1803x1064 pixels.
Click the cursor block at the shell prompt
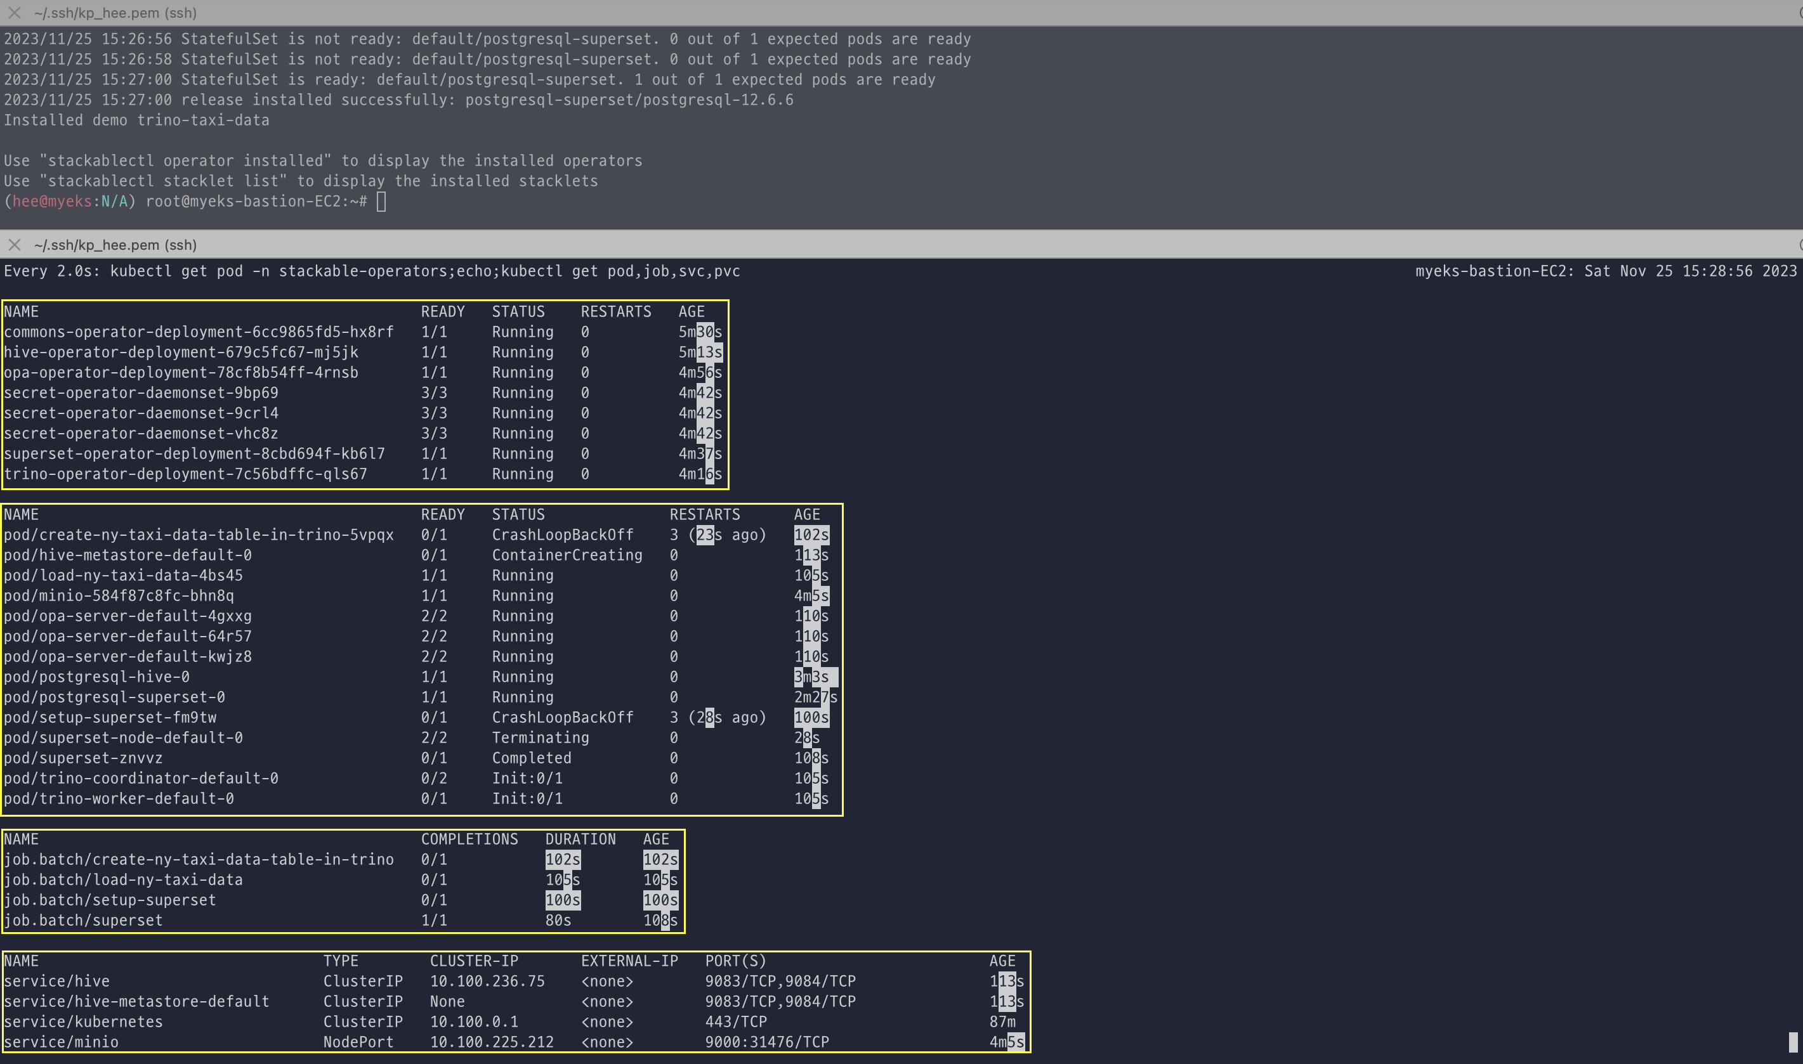pyautogui.click(x=381, y=202)
